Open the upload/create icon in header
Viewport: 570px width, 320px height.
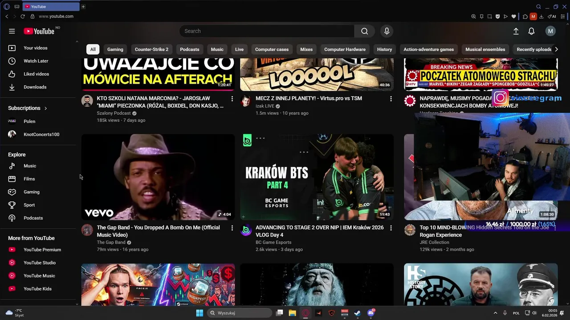(516, 31)
